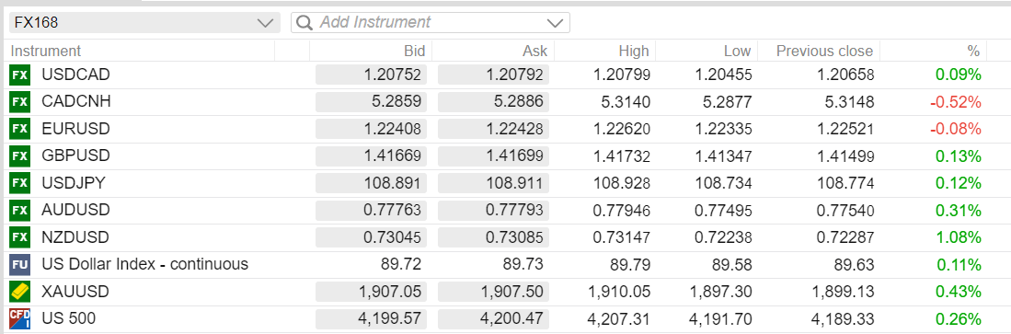The width and height of the screenshot is (1011, 334).
Task: Click the FU icon for US Dollar Index
Action: 19,264
